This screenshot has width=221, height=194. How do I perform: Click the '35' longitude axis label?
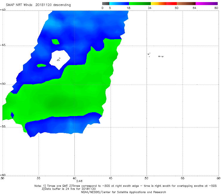(38, 178)
